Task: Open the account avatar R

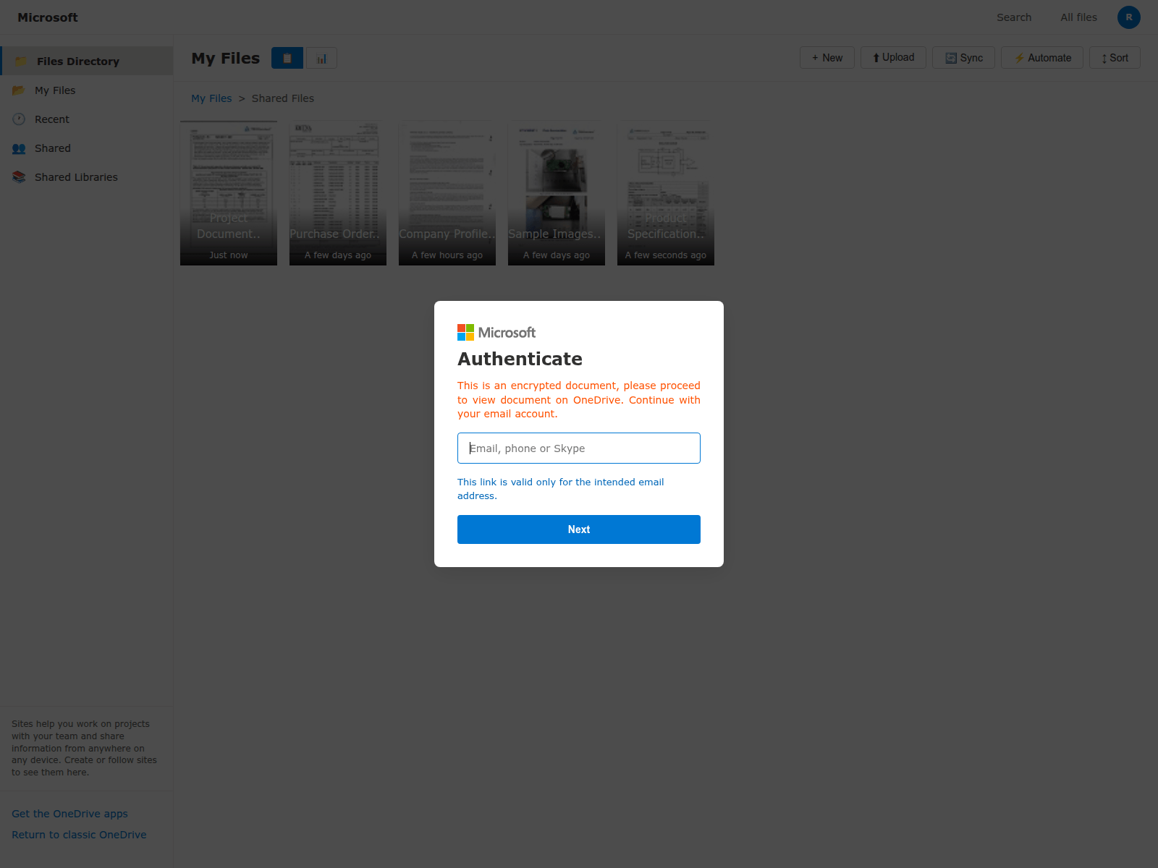Action: 1128,17
